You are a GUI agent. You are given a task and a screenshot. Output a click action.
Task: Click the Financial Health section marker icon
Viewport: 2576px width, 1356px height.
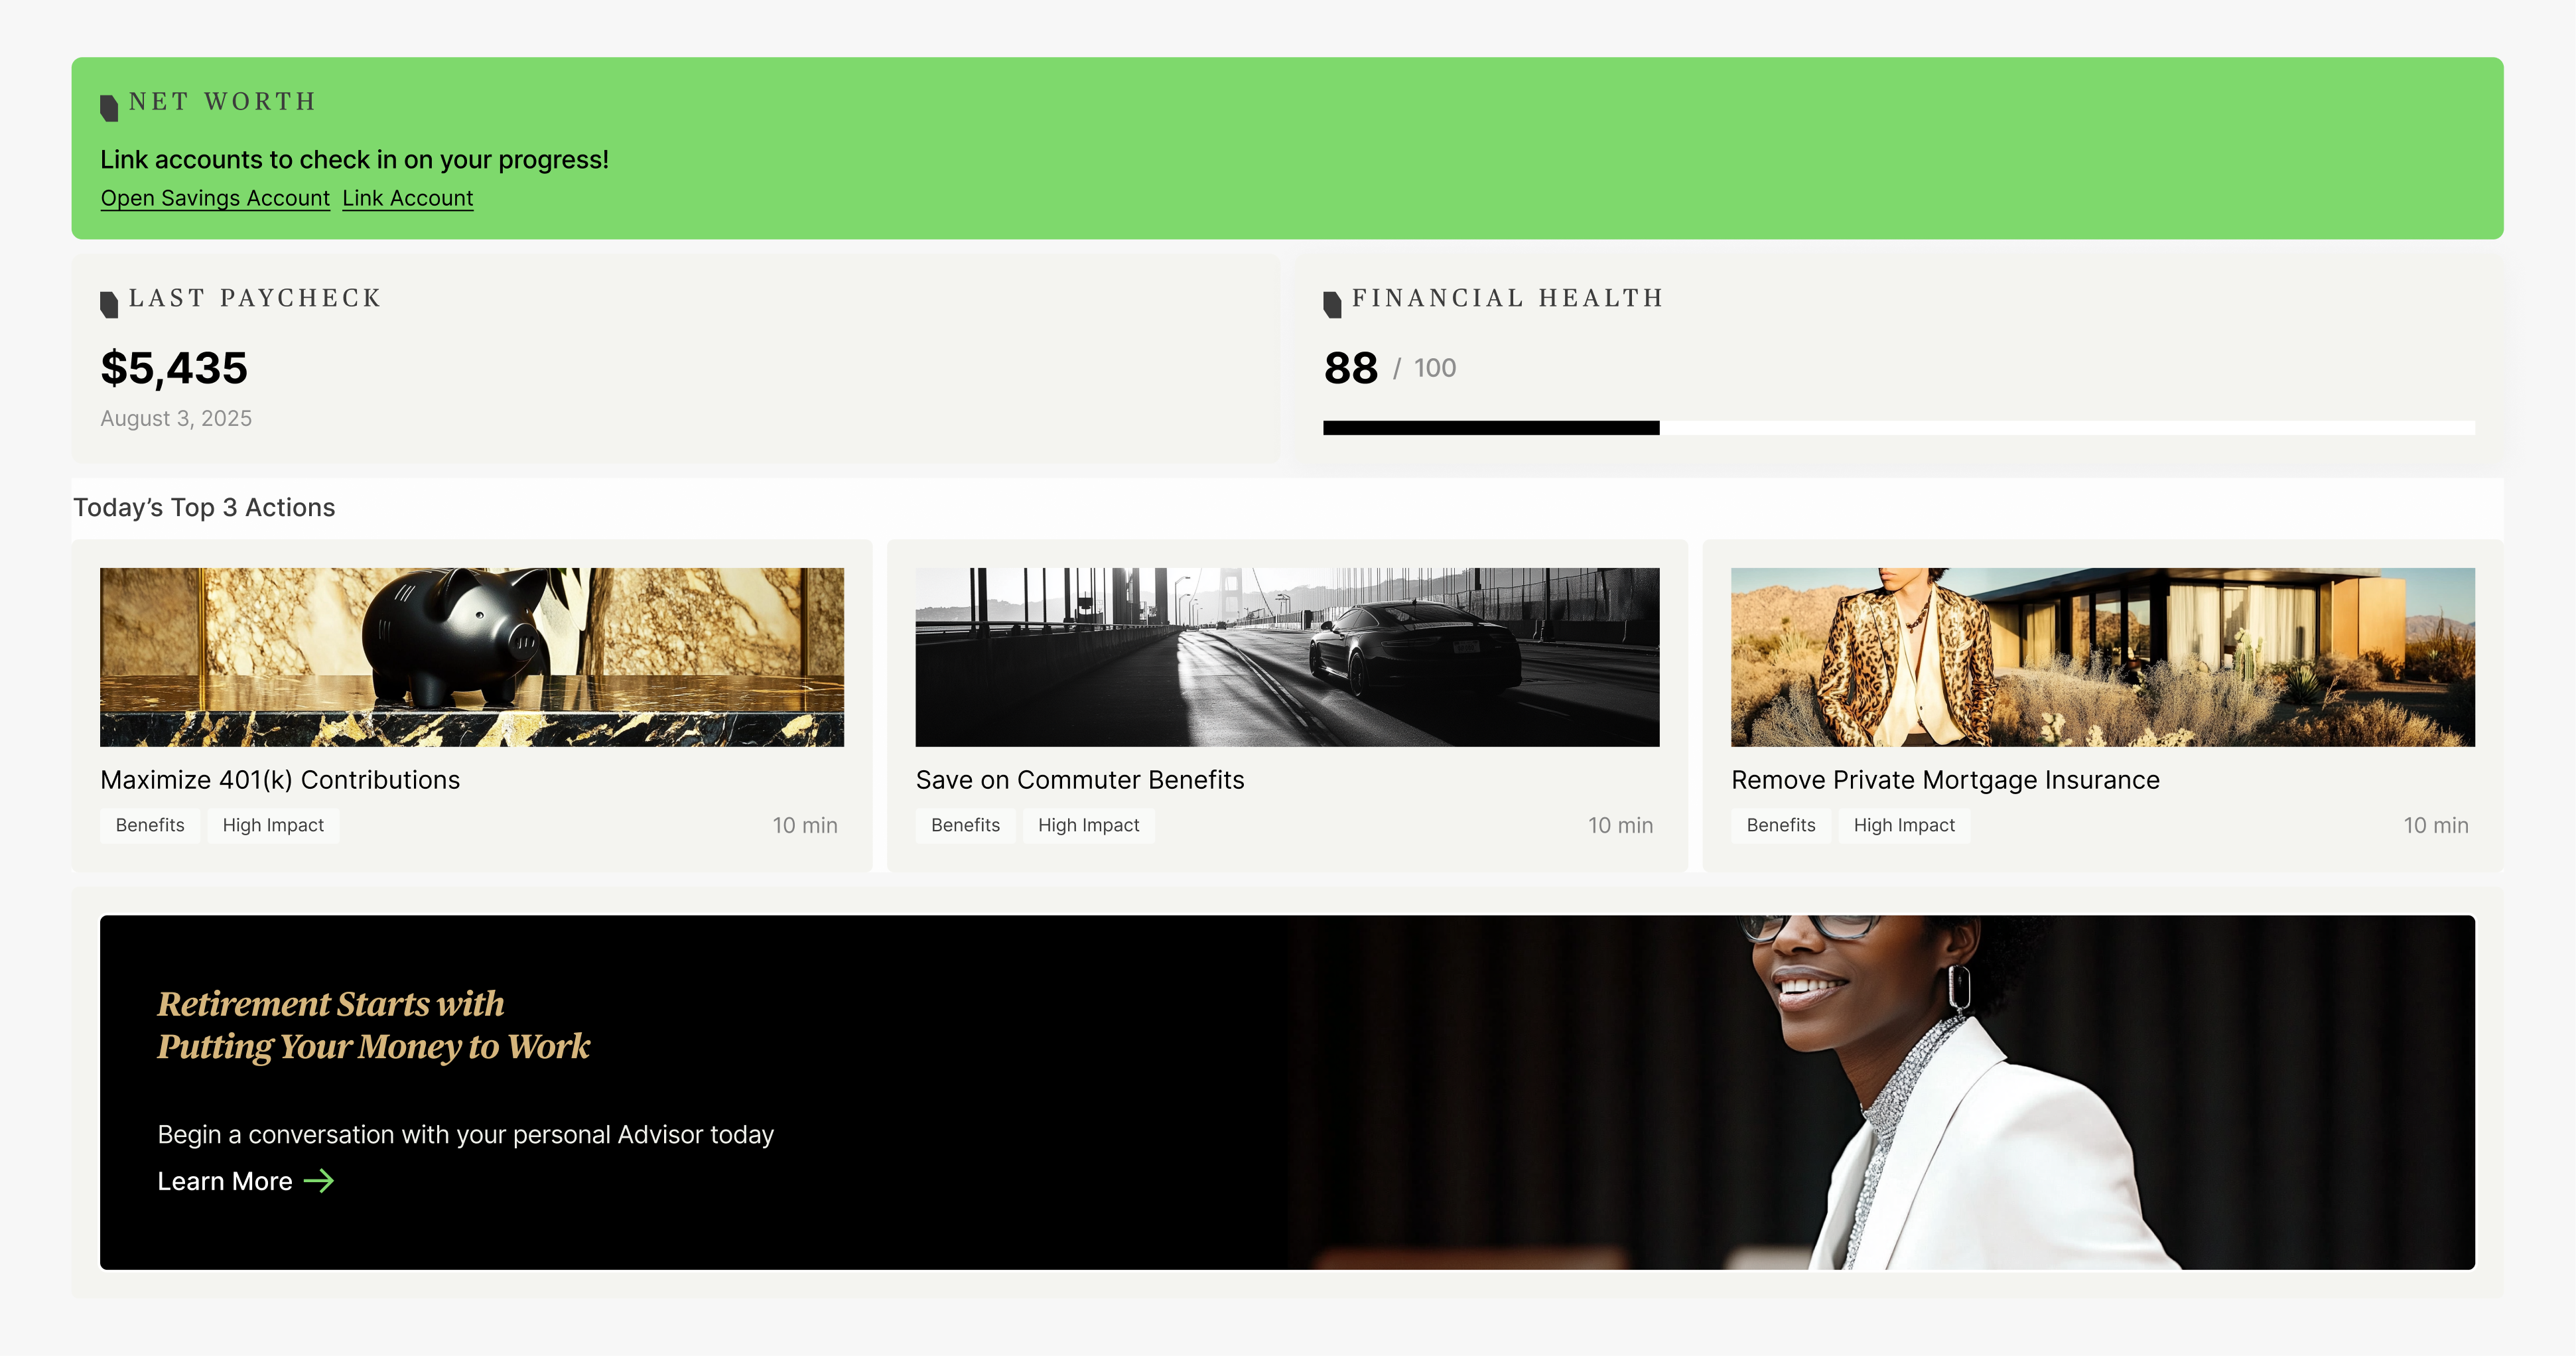pyautogui.click(x=1332, y=304)
